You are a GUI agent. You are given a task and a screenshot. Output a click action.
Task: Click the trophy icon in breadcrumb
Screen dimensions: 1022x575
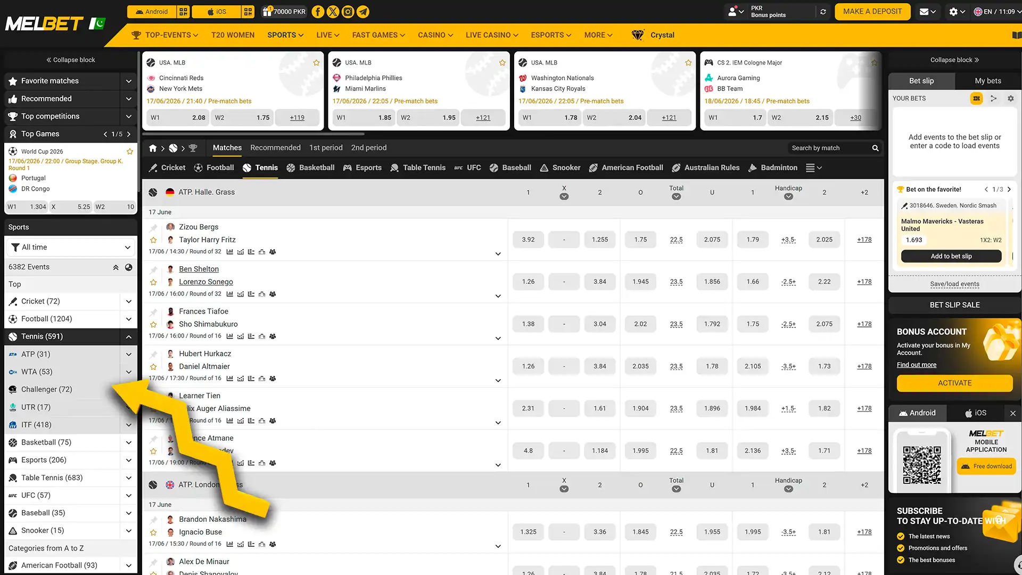(x=193, y=148)
